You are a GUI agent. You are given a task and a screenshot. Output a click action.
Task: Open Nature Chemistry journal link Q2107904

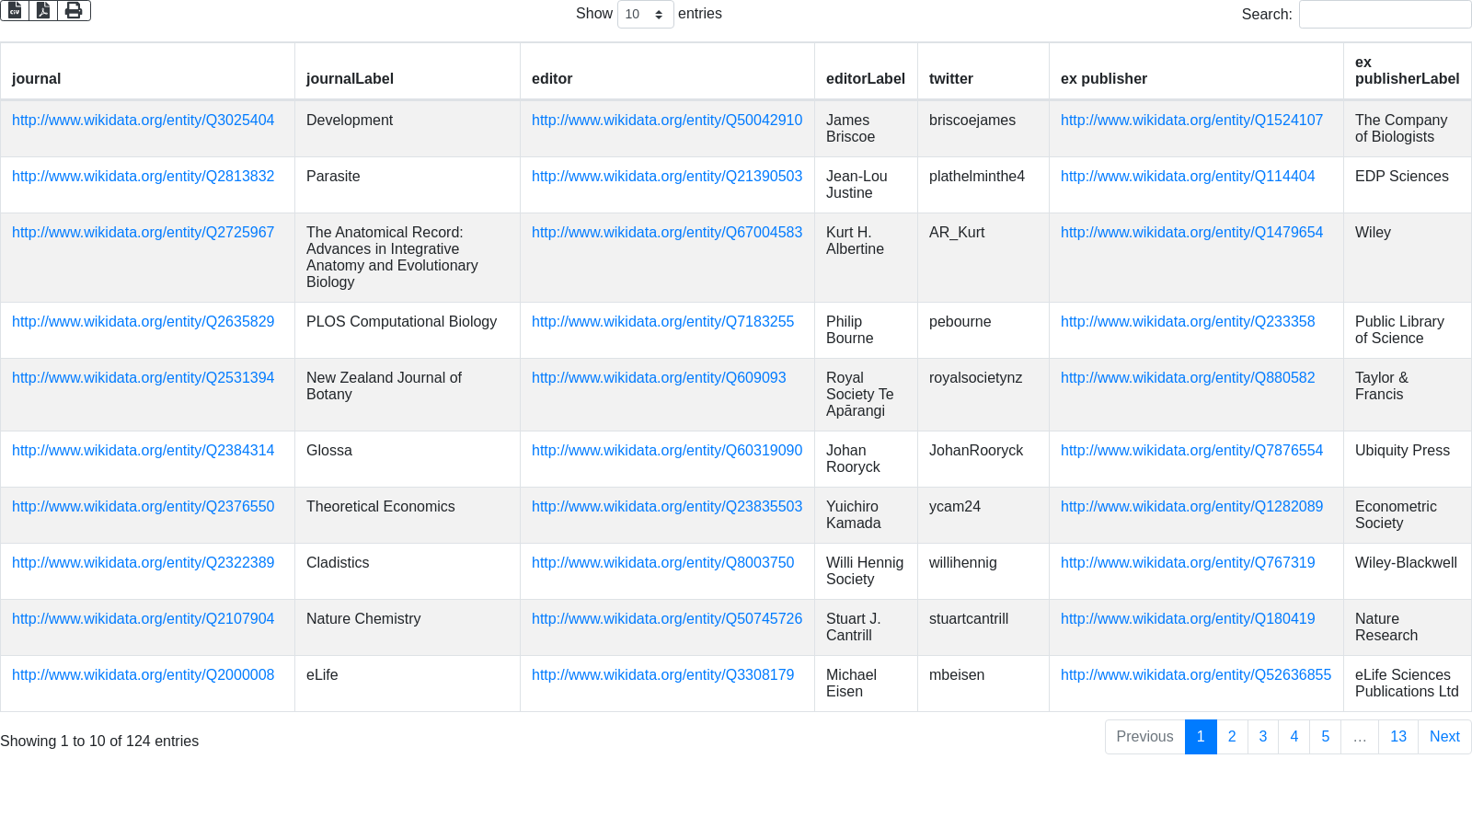[x=143, y=619]
